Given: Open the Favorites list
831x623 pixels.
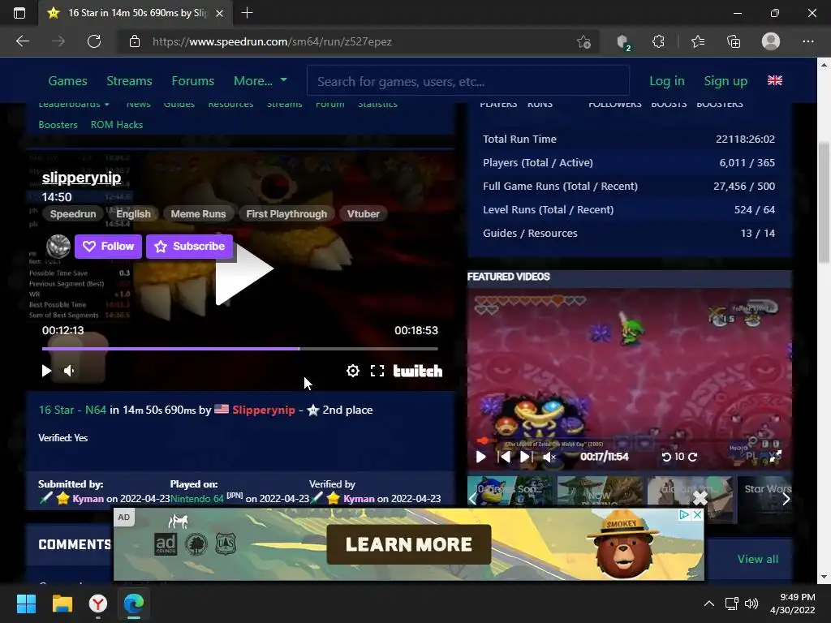Looking at the screenshot, I should [x=698, y=41].
